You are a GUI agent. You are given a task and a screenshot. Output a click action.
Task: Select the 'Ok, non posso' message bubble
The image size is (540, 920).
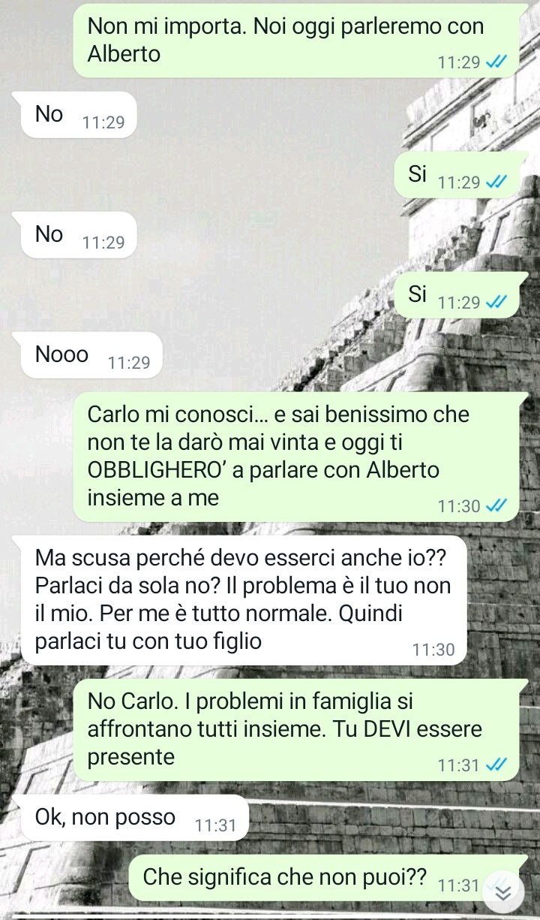point(134,818)
